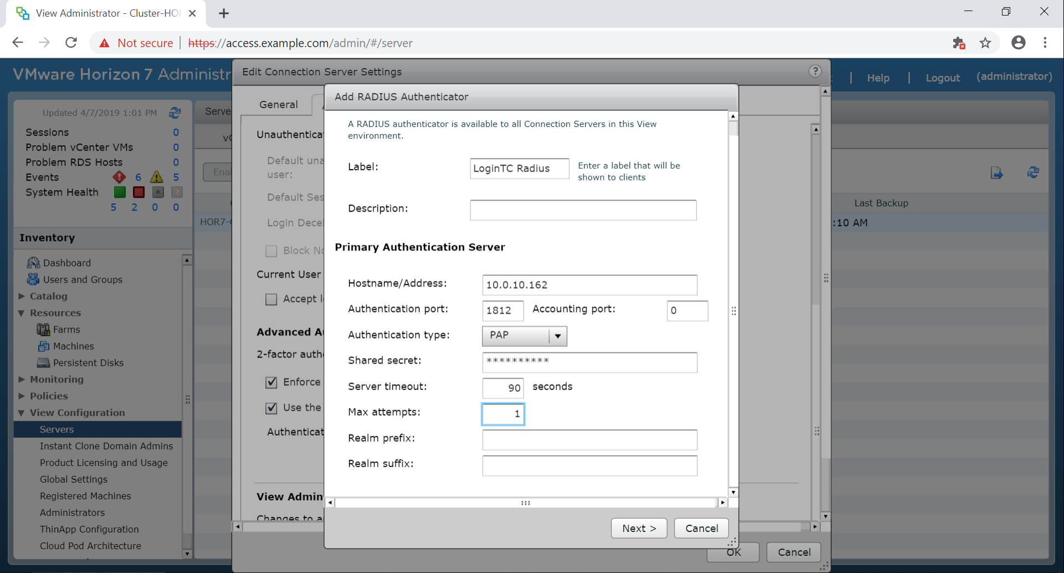1064x573 pixels.
Task: Click Next in Add RADIUS Authenticator
Action: 639,528
